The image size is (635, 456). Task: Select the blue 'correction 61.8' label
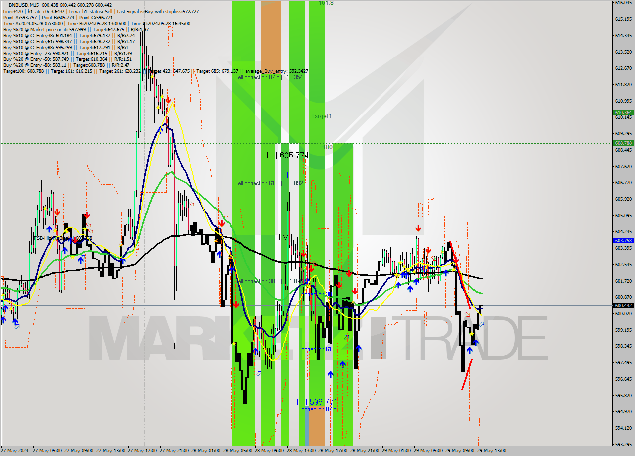[x=318, y=349]
